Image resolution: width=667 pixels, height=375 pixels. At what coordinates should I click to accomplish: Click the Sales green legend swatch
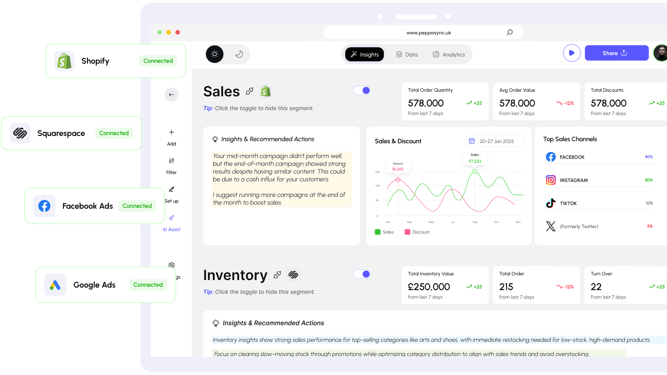tap(378, 232)
